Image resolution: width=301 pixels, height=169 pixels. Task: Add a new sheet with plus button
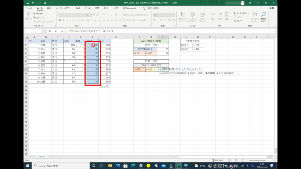pyautogui.click(x=52, y=157)
